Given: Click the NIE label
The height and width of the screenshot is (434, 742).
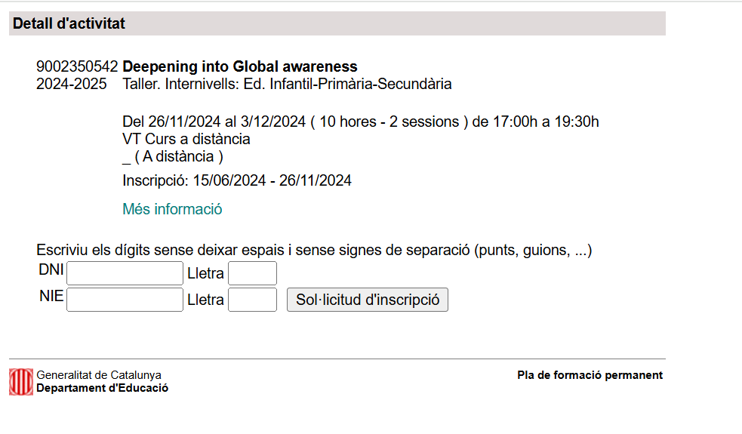Looking at the screenshot, I should (x=51, y=297).
